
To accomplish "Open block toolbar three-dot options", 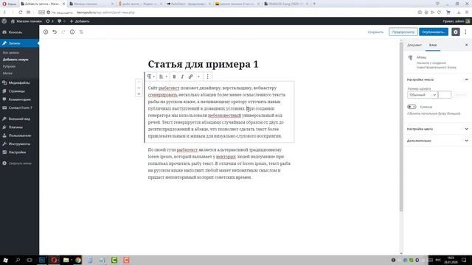I will coord(208,77).
